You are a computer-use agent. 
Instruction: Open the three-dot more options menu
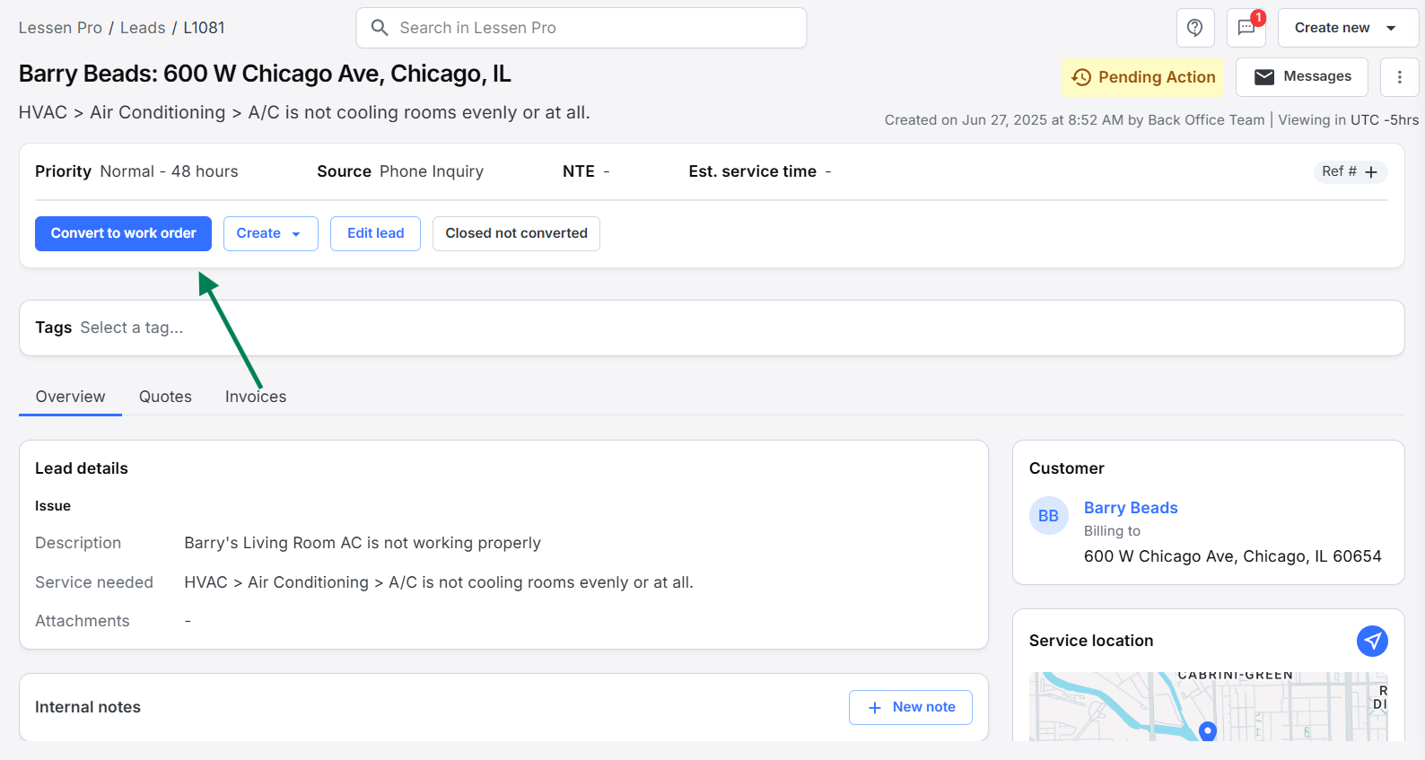click(1399, 77)
